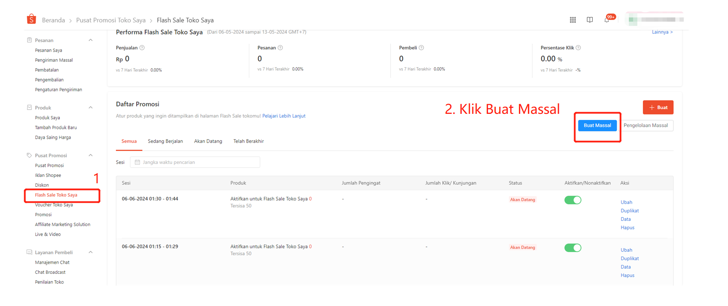Disable the 01:15 - 01:29 flash sale toggle
Image resolution: width=728 pixels, height=306 pixels.
(572, 248)
